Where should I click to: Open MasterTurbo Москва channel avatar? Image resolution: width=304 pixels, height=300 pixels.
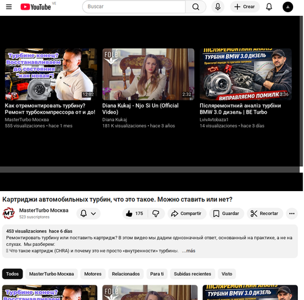click(x=9, y=213)
